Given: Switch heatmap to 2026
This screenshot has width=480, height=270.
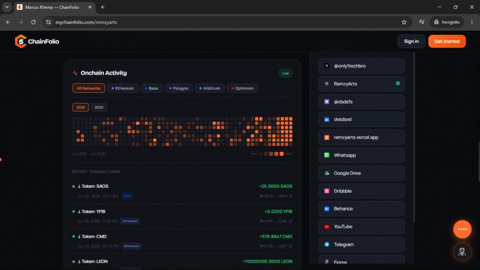Looking at the screenshot, I should [x=80, y=107].
